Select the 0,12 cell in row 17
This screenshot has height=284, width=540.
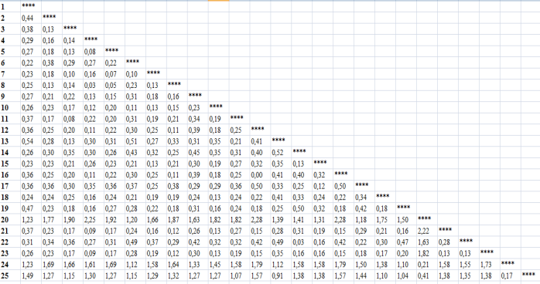(x=323, y=186)
